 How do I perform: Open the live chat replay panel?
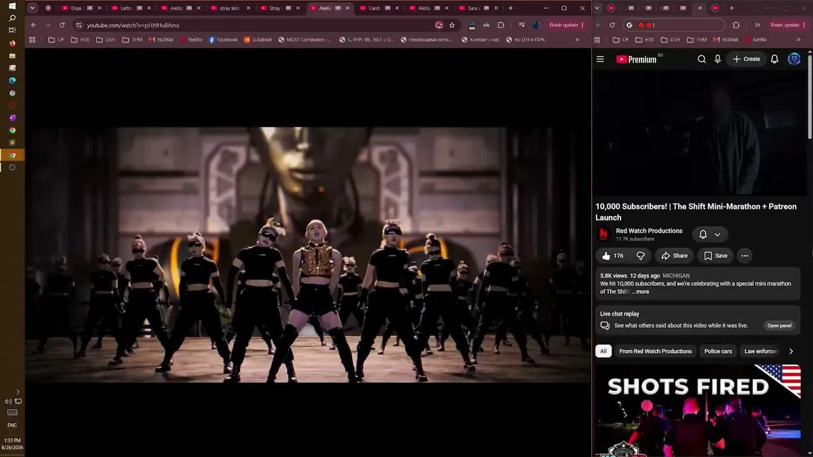pos(779,326)
